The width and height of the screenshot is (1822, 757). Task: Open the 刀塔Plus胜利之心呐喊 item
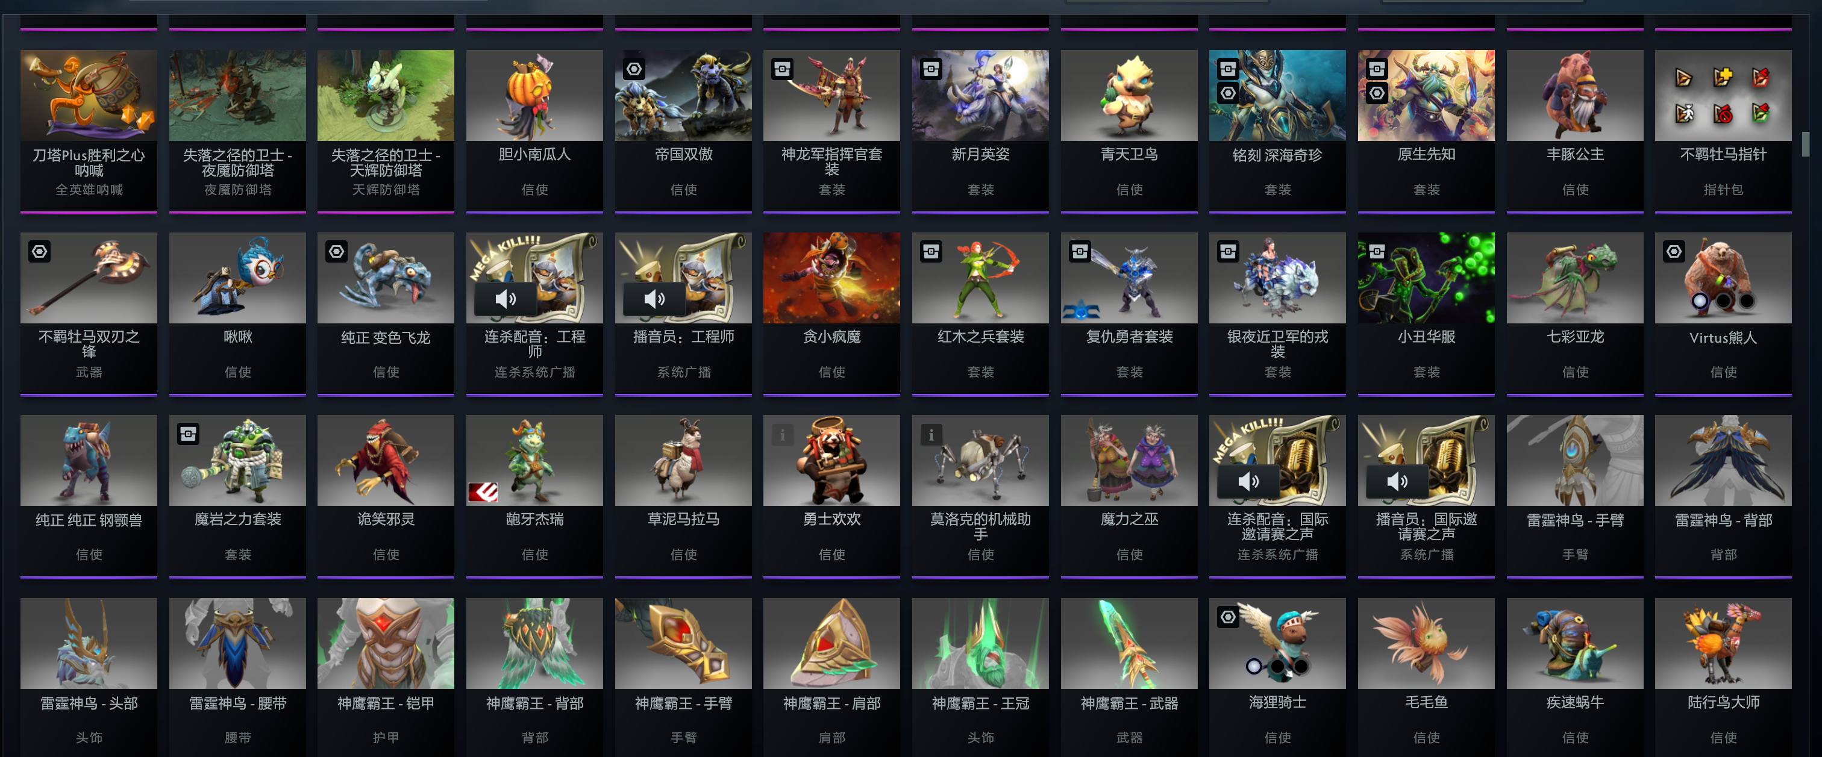89,131
